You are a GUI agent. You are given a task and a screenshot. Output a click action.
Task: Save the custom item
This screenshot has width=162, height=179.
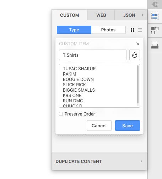128,126
